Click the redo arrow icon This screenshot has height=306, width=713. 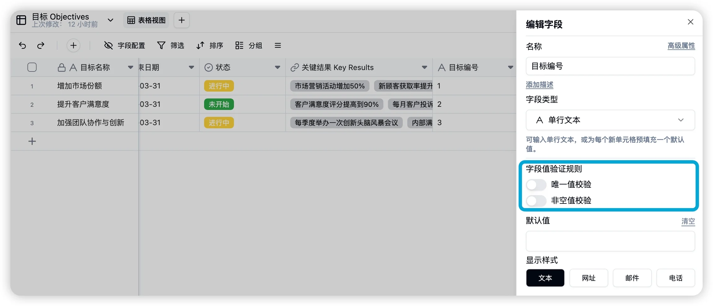[41, 46]
